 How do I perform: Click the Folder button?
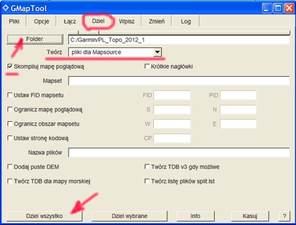(35, 39)
